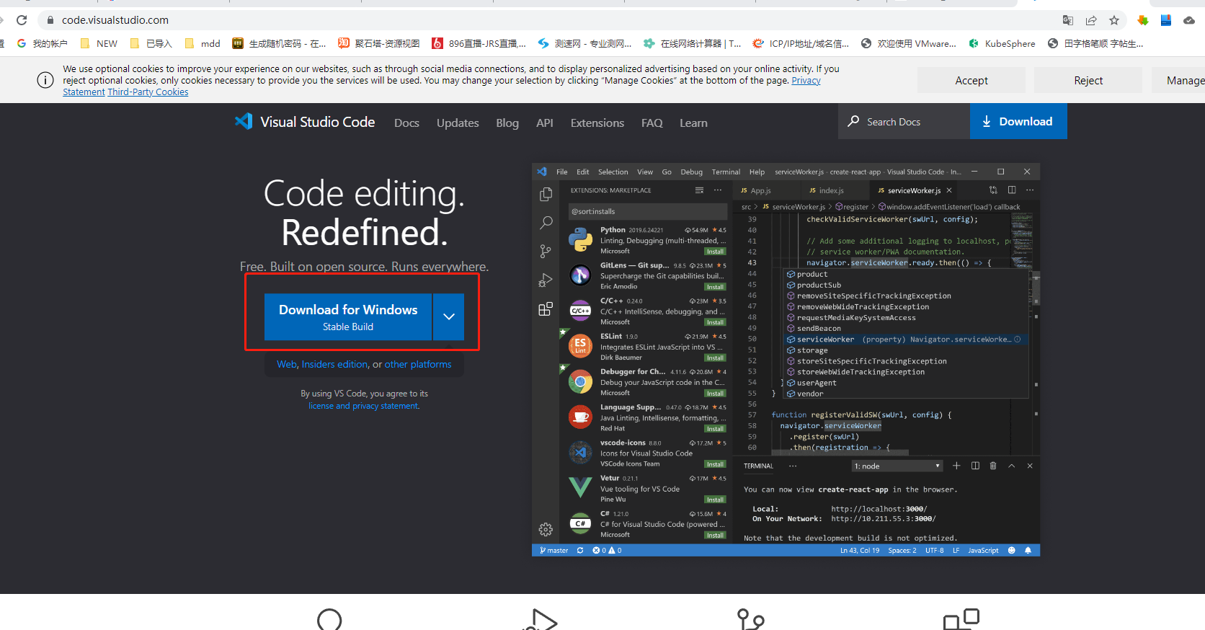Open the 已导入 bookmarks folder
The width and height of the screenshot is (1205, 630).
pos(151,43)
